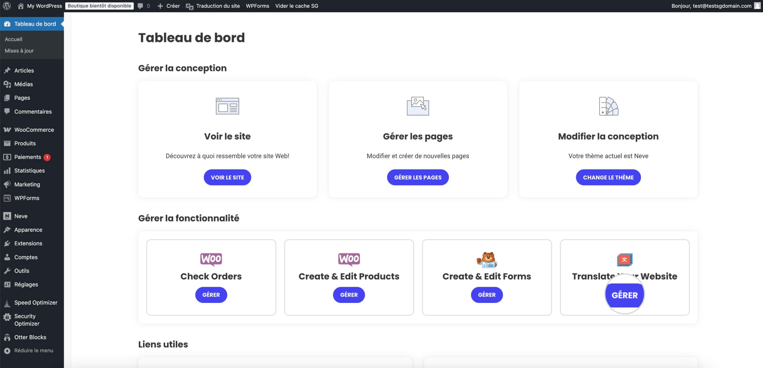The height and width of the screenshot is (368, 763).
Task: Open Neve theme icon in sidebar
Action: [7, 216]
